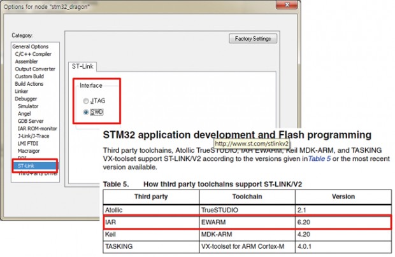Select Angel debugger driver
This screenshot has width=395, height=257.
point(24,114)
